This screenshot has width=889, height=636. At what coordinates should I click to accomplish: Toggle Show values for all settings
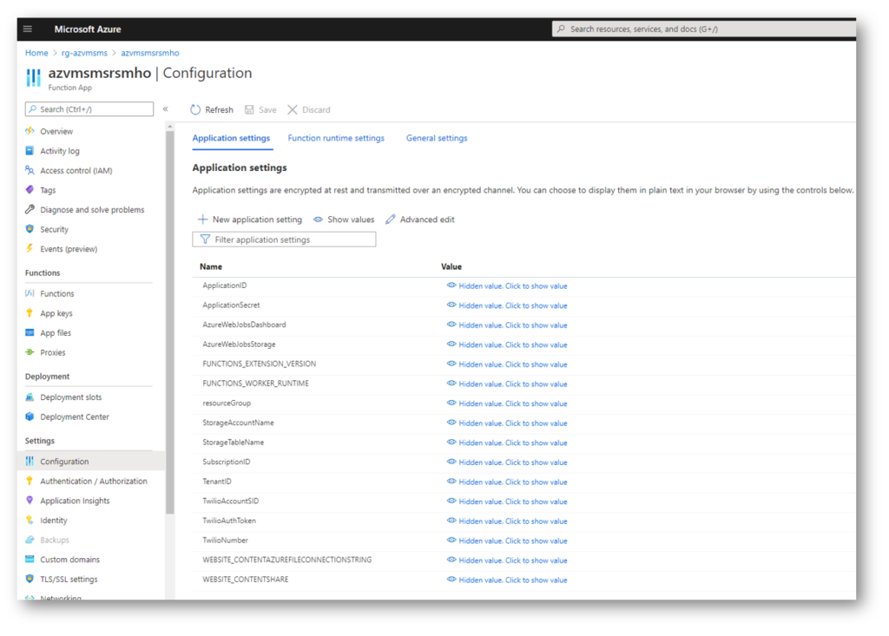pyautogui.click(x=344, y=220)
